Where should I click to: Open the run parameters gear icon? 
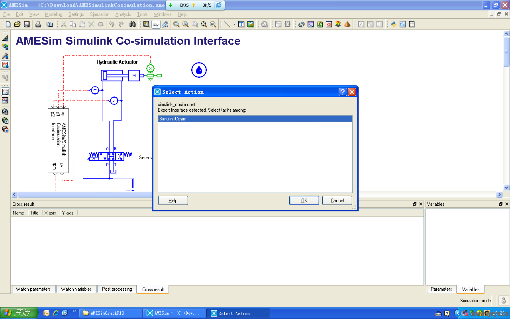tap(5, 112)
